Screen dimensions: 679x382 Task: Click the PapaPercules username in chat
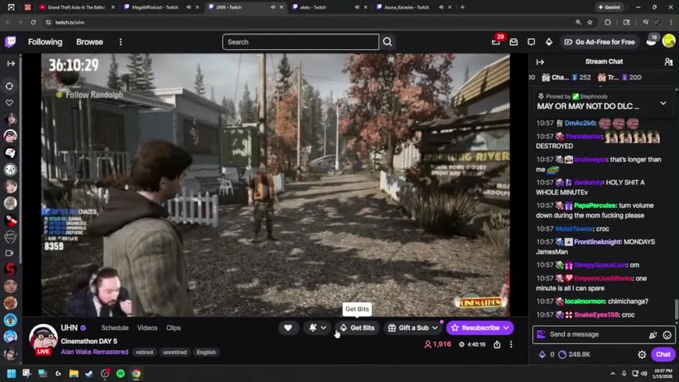[595, 205]
